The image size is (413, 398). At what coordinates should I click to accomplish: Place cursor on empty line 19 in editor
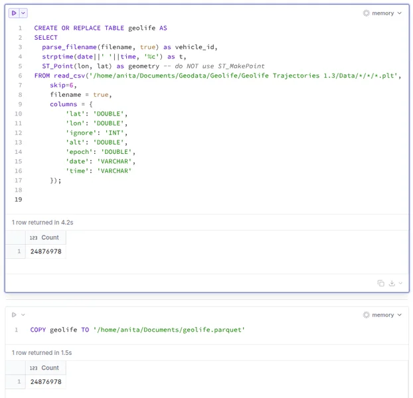133,199
